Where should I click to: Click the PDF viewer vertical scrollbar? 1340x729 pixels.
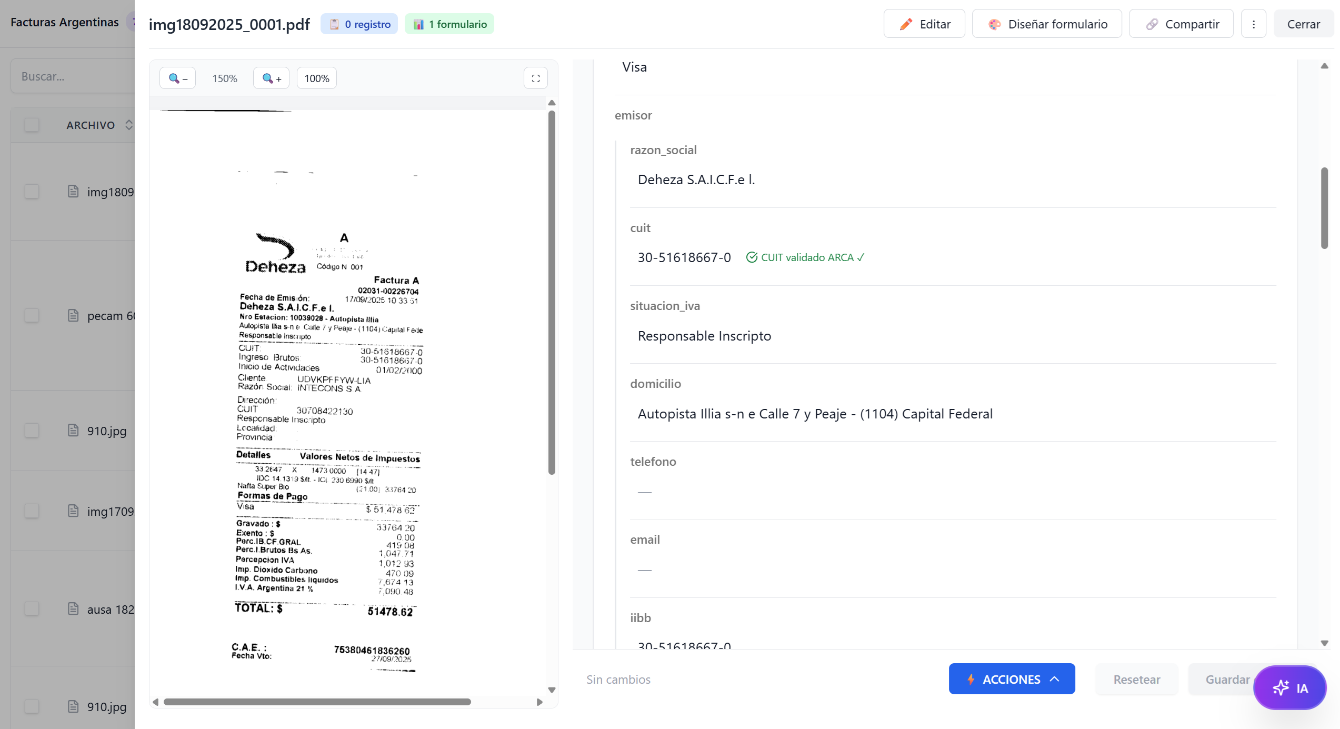point(552,293)
